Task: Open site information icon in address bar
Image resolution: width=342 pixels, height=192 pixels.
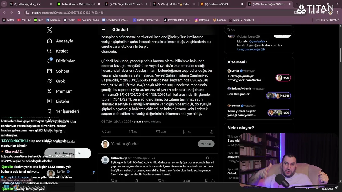Action: point(28,13)
